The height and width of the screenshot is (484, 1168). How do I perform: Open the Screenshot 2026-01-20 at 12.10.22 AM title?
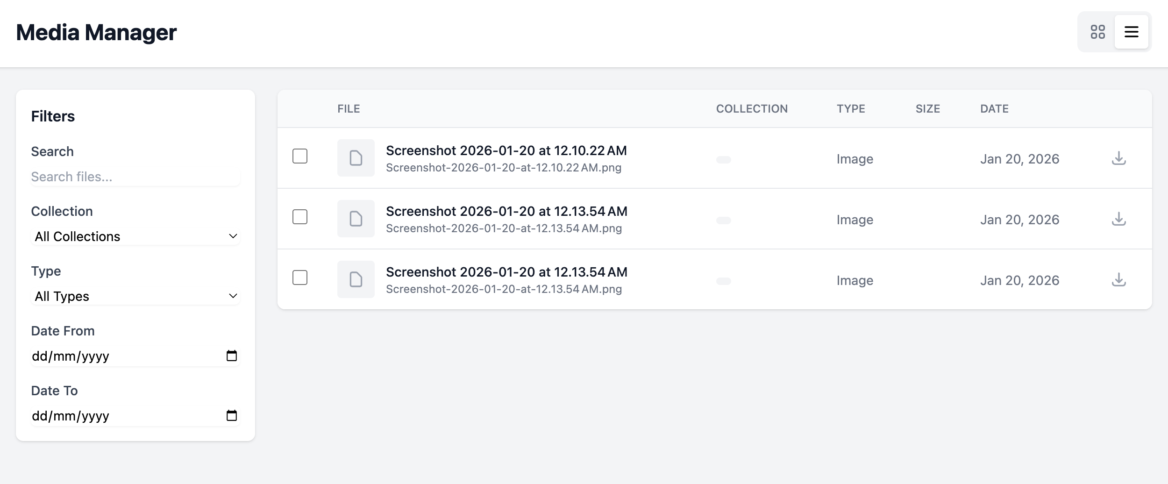click(x=506, y=151)
